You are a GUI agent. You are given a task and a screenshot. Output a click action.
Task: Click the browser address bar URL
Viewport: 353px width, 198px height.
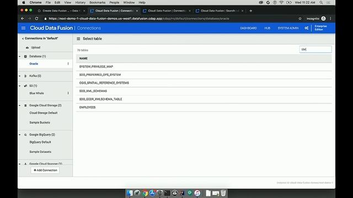coord(138,19)
